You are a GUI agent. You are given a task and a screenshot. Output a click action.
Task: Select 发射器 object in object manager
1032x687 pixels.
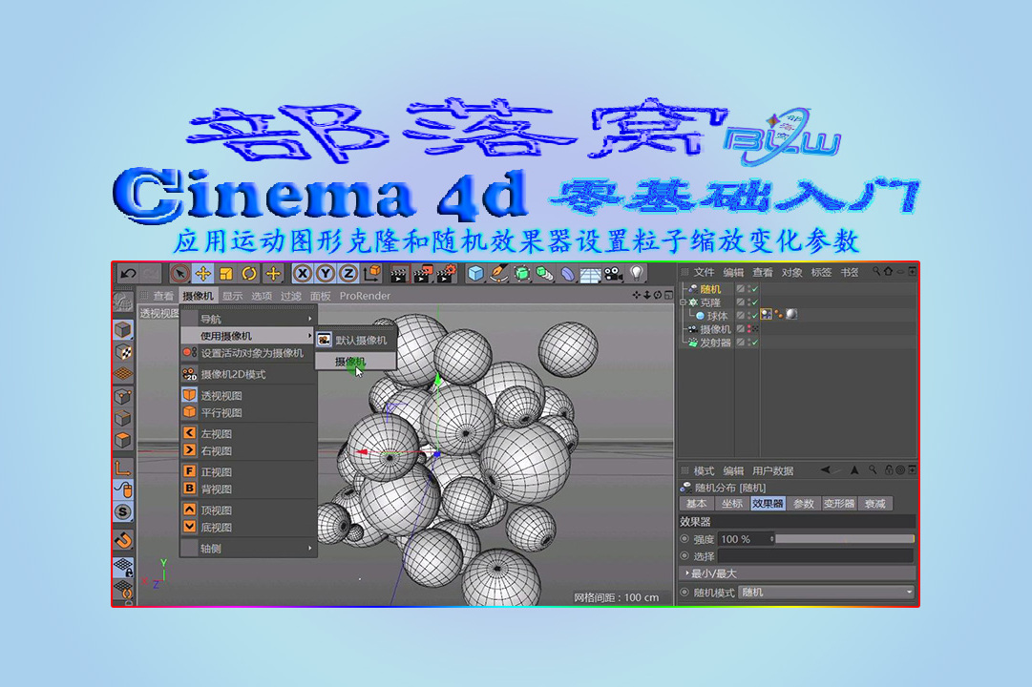tap(715, 343)
